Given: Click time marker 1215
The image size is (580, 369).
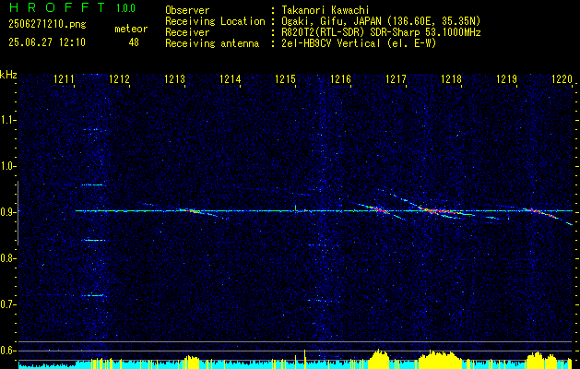Looking at the screenshot, I should 285,78.
